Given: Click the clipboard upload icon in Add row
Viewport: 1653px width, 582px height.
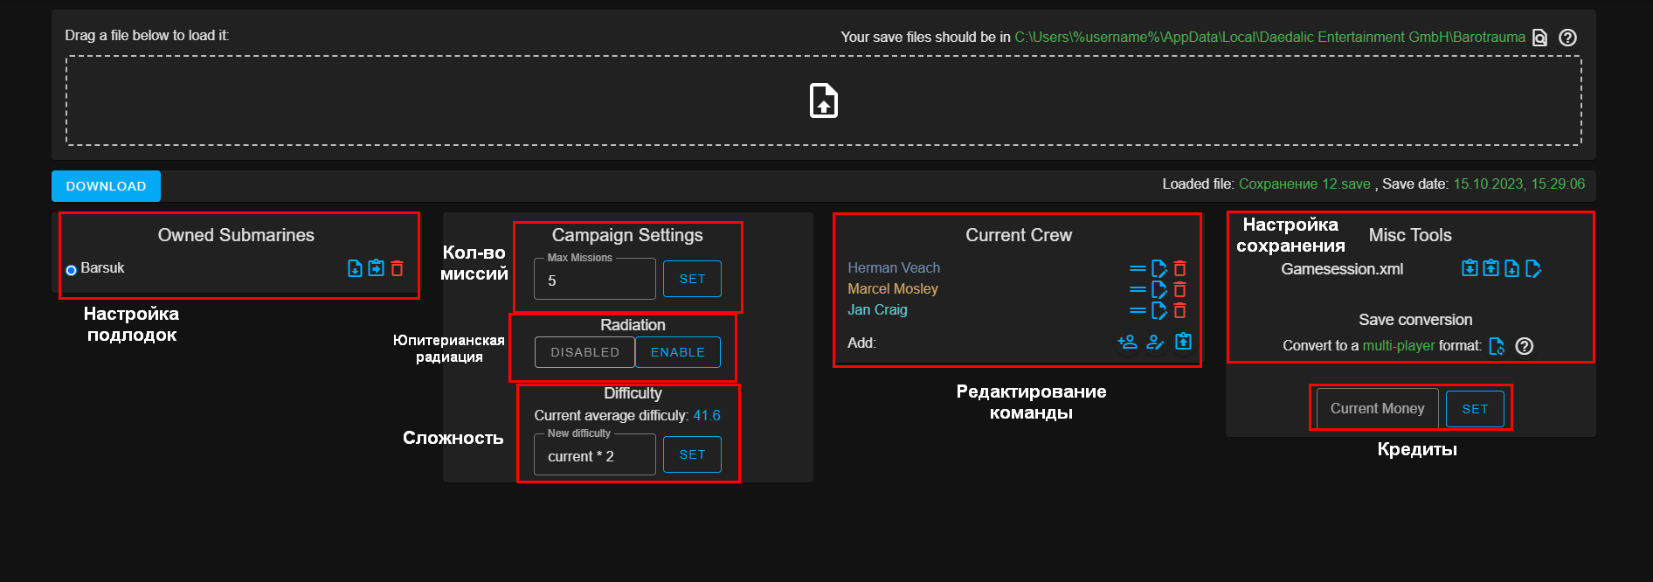Looking at the screenshot, I should point(1183,341).
